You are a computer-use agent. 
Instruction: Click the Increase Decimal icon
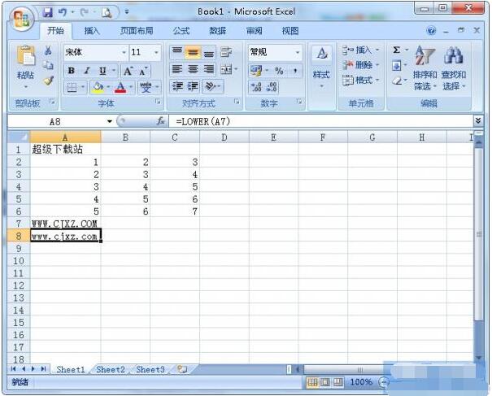tap(256, 87)
